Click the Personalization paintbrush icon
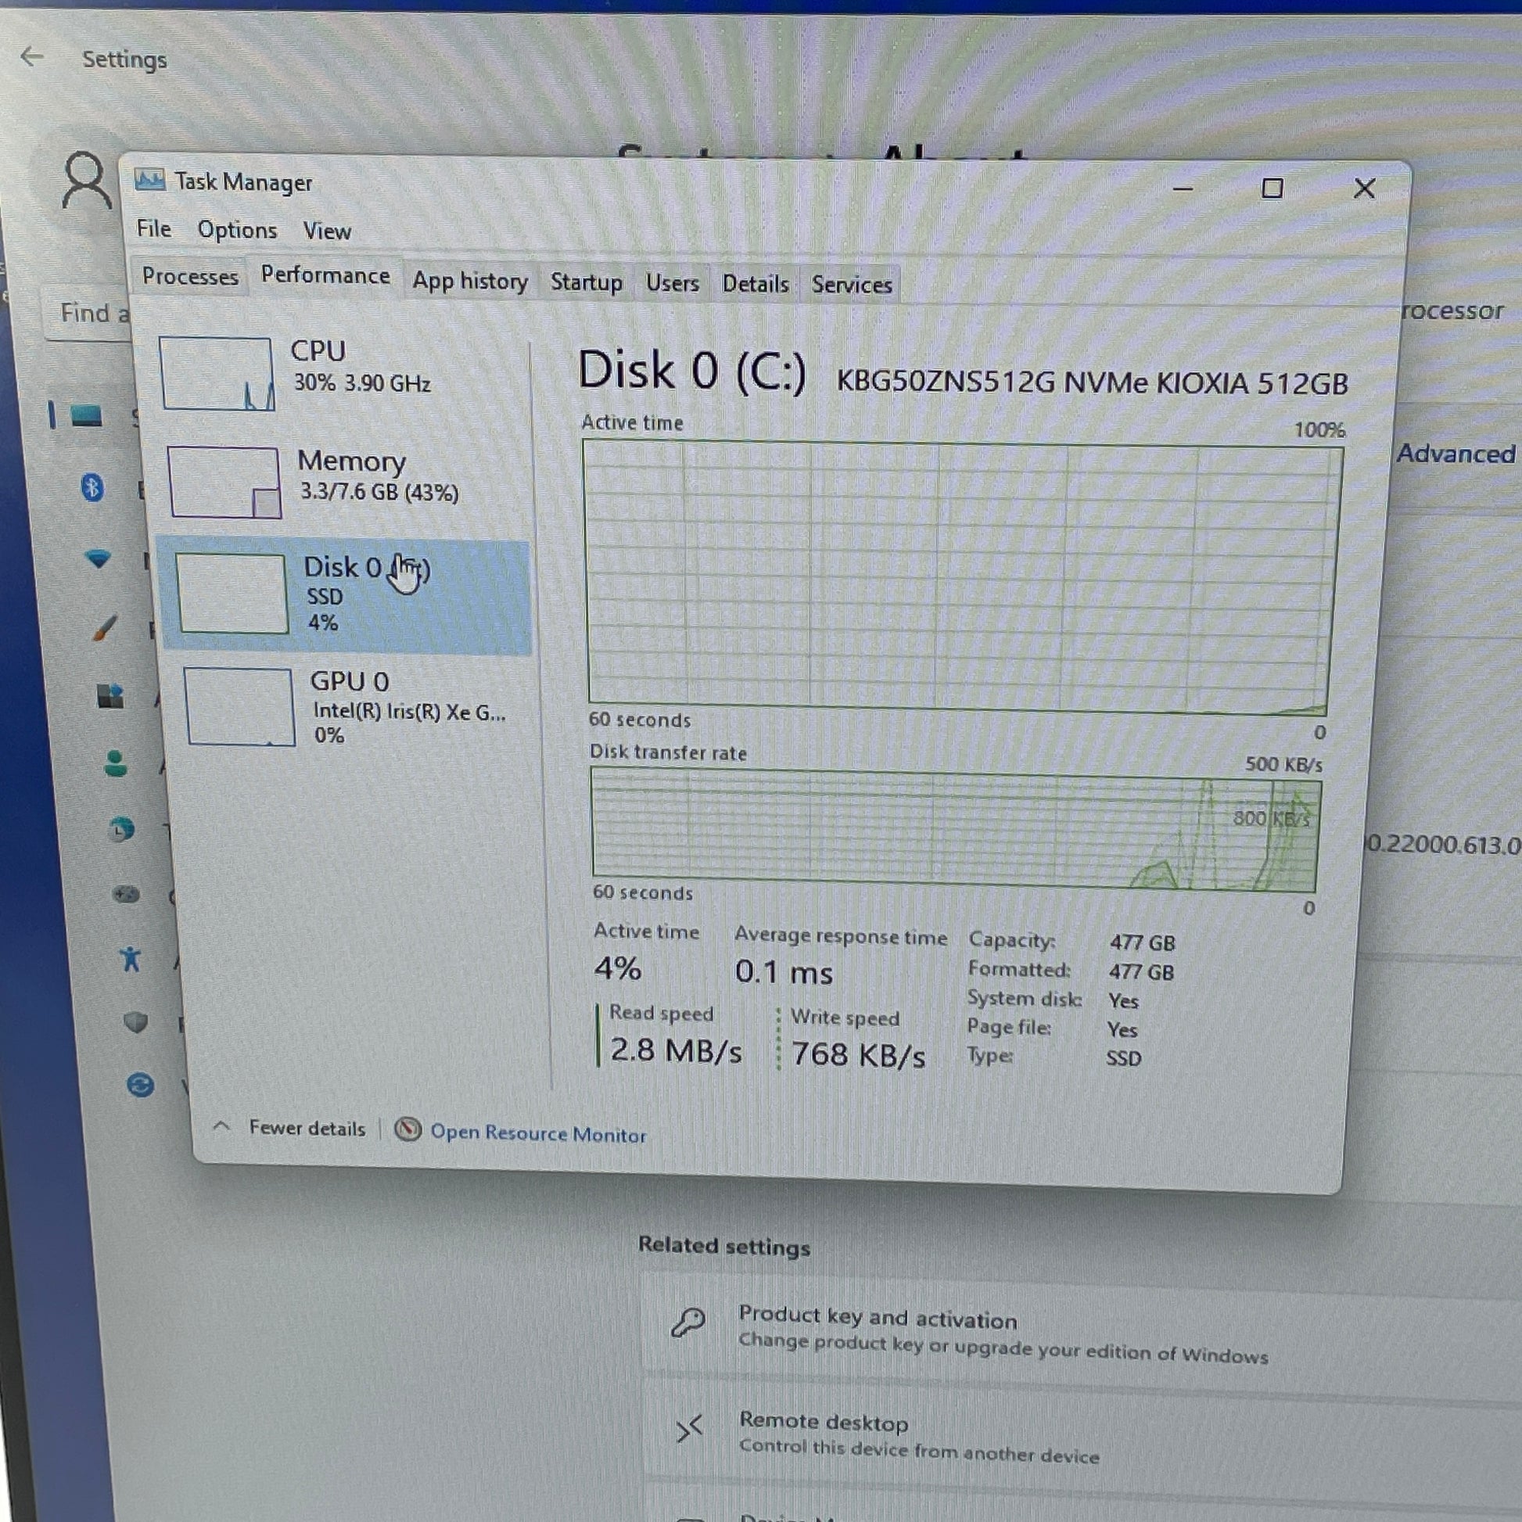This screenshot has height=1522, width=1522. [104, 628]
